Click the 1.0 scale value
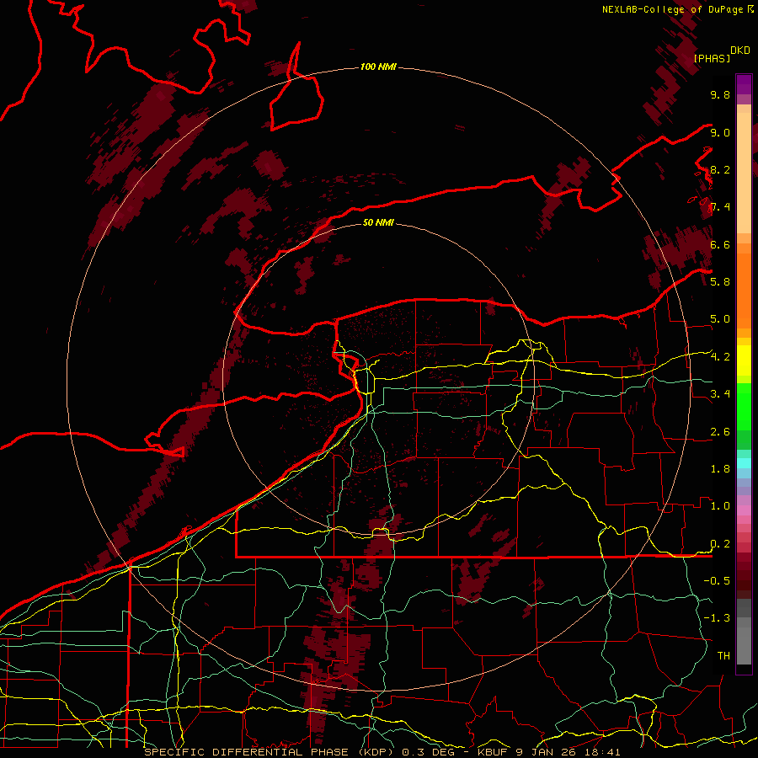The height and width of the screenshot is (758, 758). tap(720, 506)
